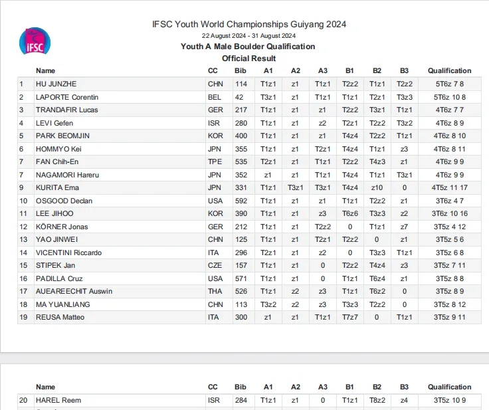Click the 'Official Result' subtitle
Image resolution: width=489 pixels, height=410 pixels.
pos(249,58)
